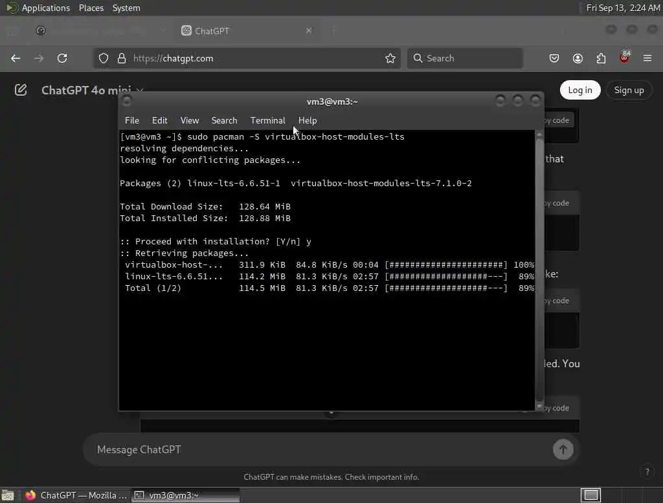Open the terminal View menu
This screenshot has height=503, width=663.
(190, 120)
